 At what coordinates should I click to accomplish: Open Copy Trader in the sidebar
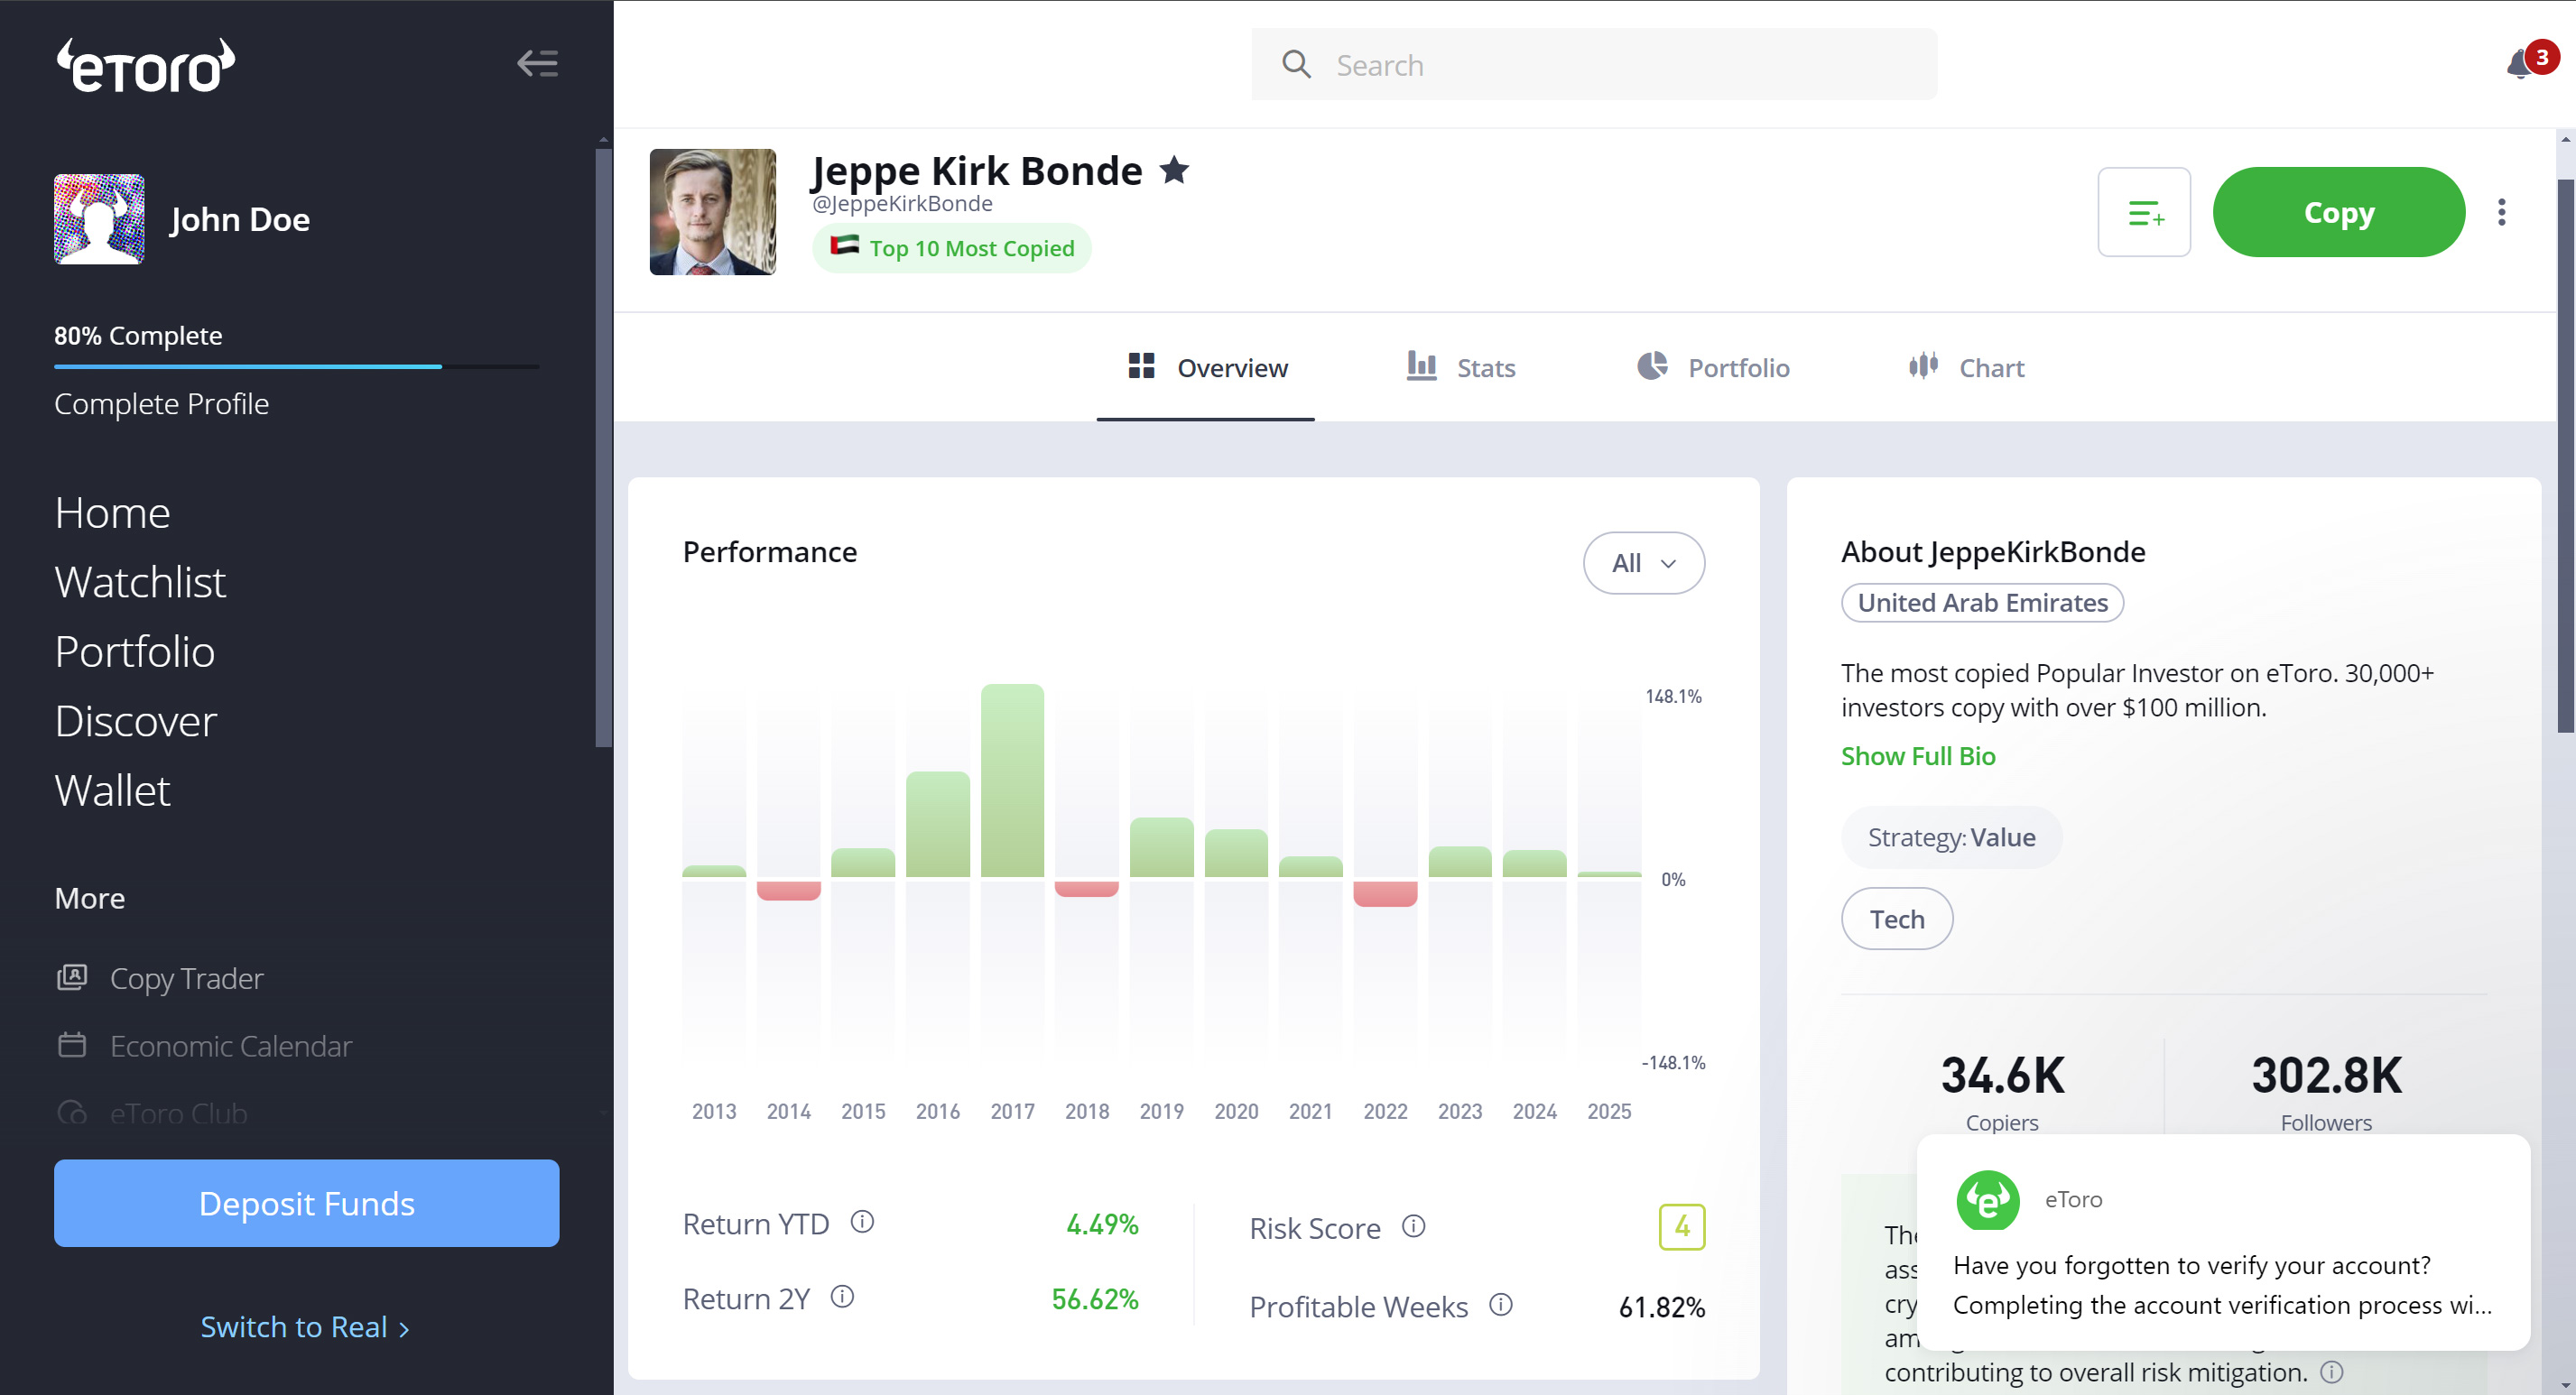point(186,978)
